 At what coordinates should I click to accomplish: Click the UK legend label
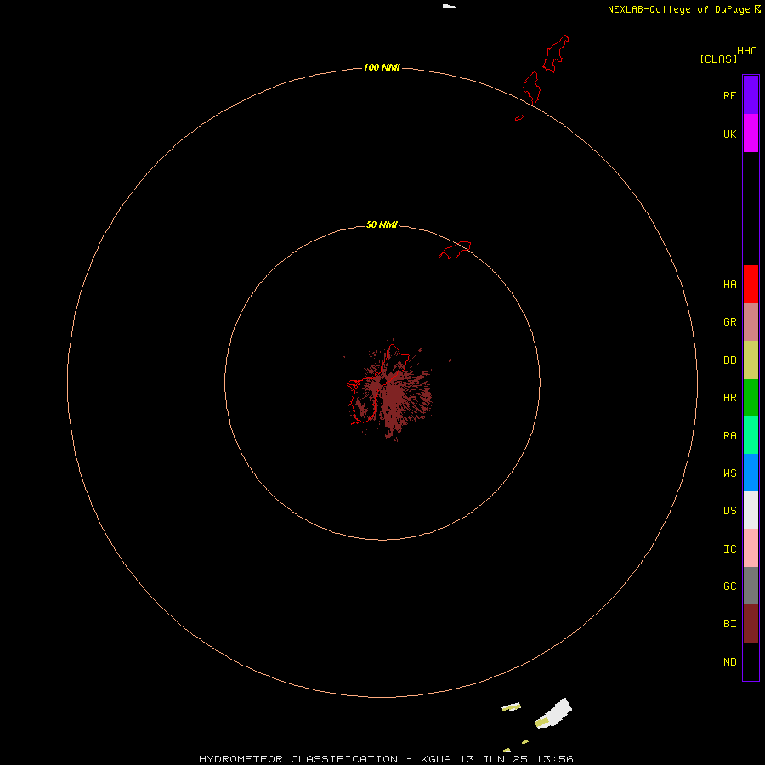click(x=729, y=133)
